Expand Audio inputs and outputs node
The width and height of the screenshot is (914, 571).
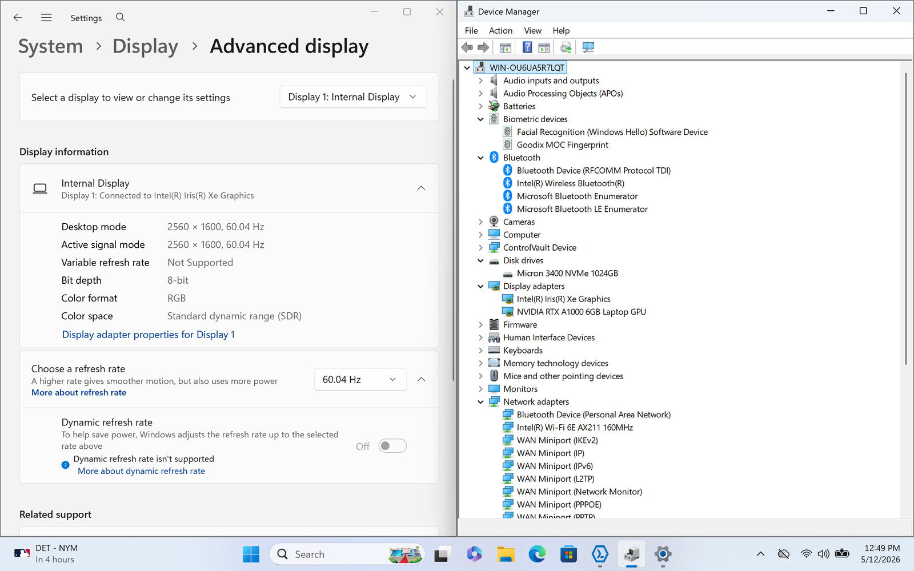480,81
